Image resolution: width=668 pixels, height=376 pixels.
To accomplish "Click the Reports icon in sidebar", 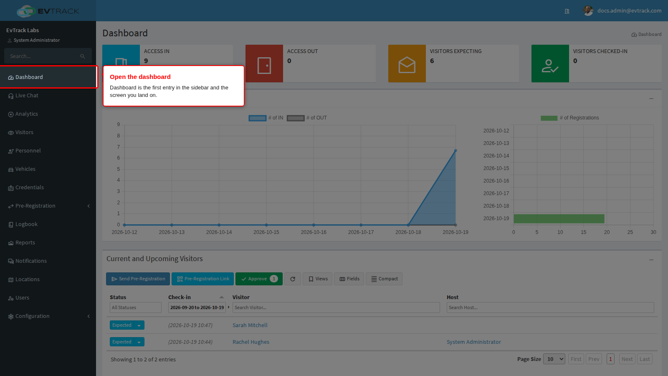I will 11,243.
